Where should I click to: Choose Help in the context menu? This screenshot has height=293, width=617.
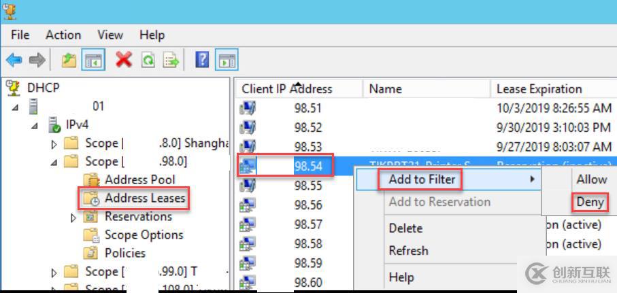point(401,277)
